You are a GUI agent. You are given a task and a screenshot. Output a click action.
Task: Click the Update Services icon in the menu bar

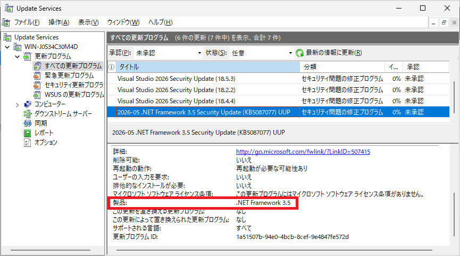point(6,22)
